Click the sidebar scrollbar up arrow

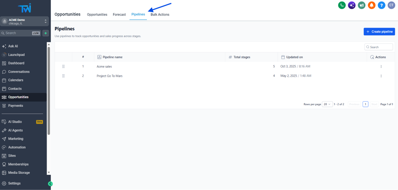[x=49, y=44]
